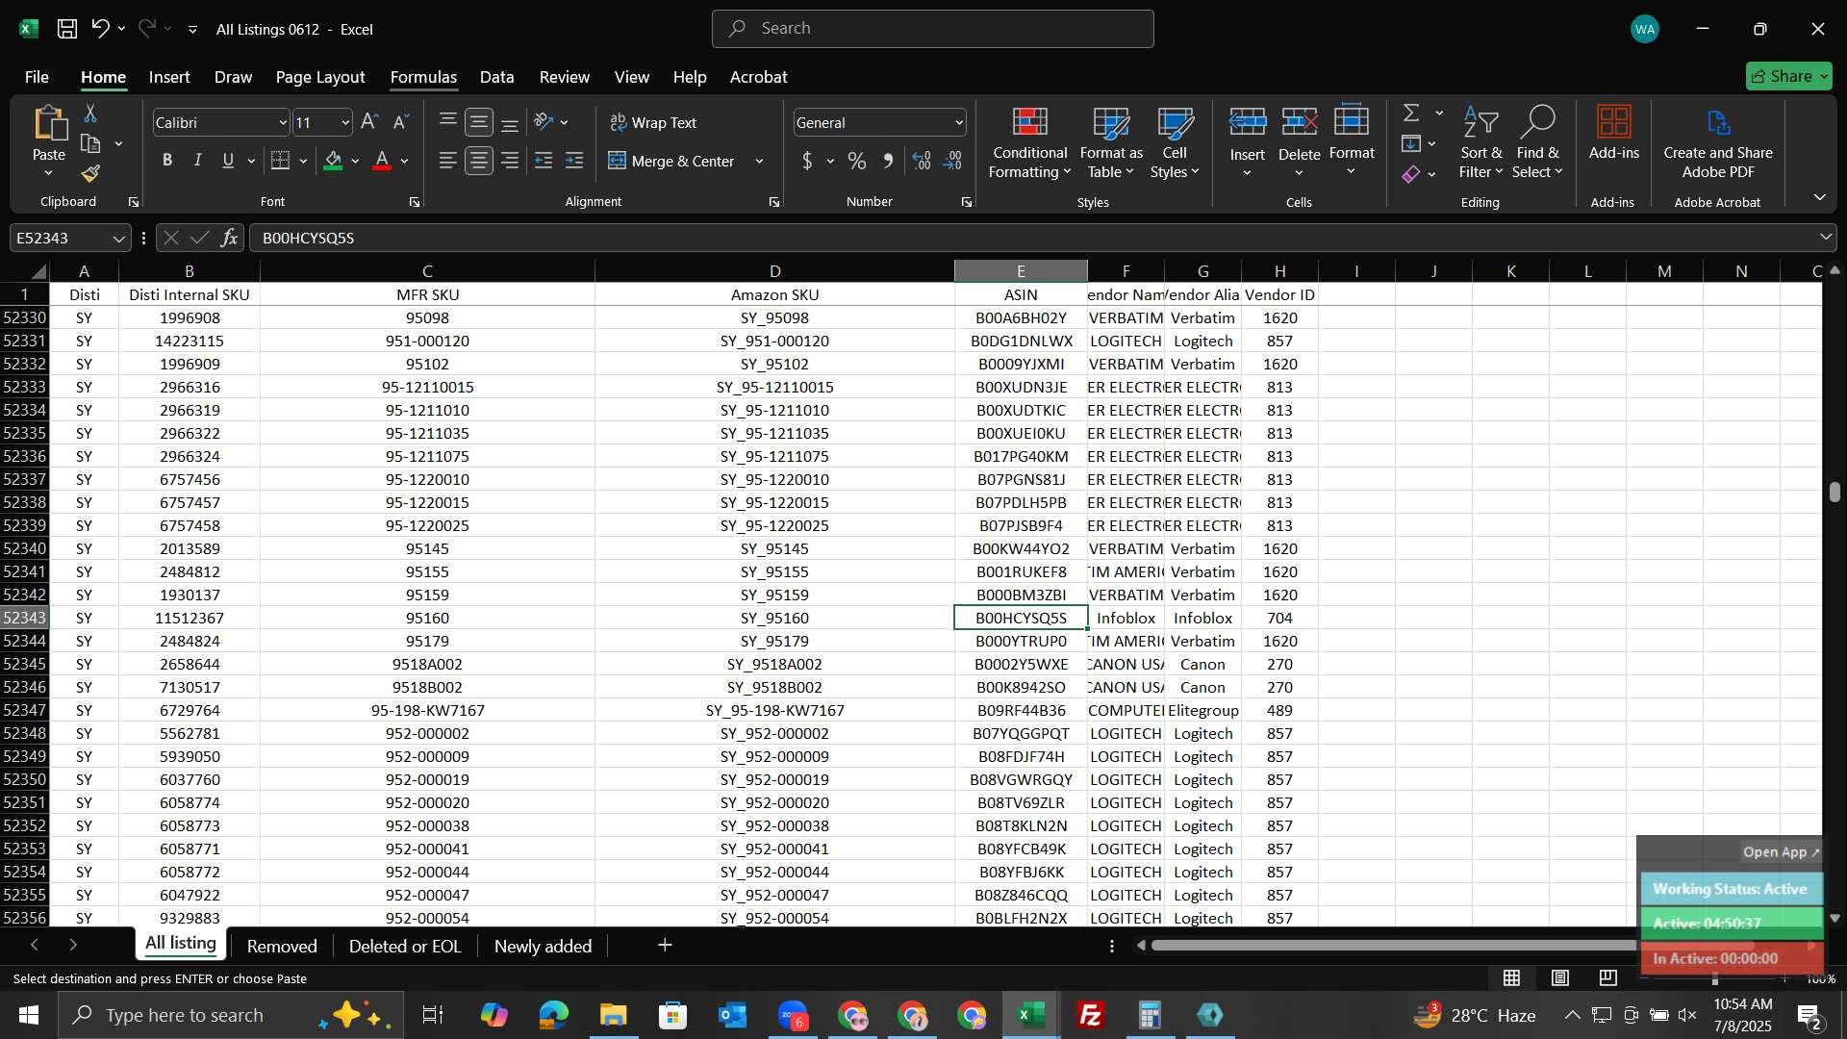Open the General number format dropdown
Image resolution: width=1847 pixels, height=1039 pixels.
(x=959, y=123)
